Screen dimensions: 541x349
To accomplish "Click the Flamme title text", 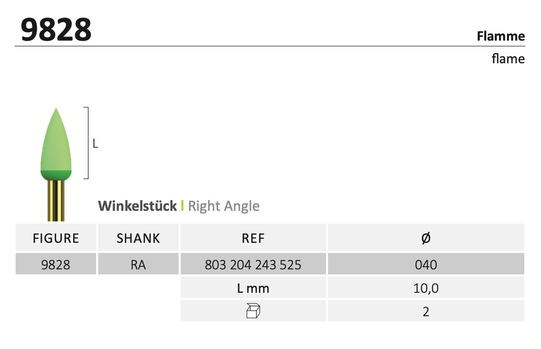I will (x=500, y=36).
